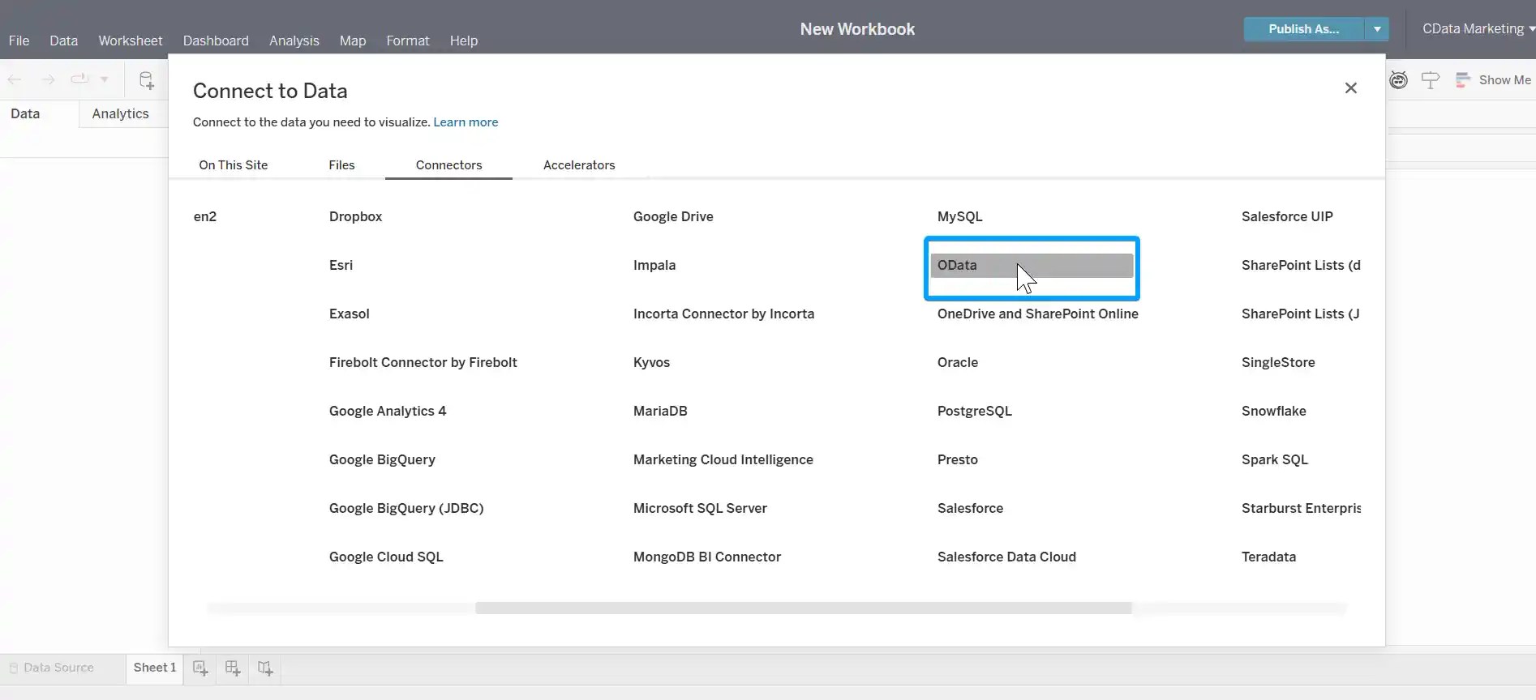Screen dimensions: 1536x700
Task: Close the Connect to Data dialog
Action: pos(1350,88)
